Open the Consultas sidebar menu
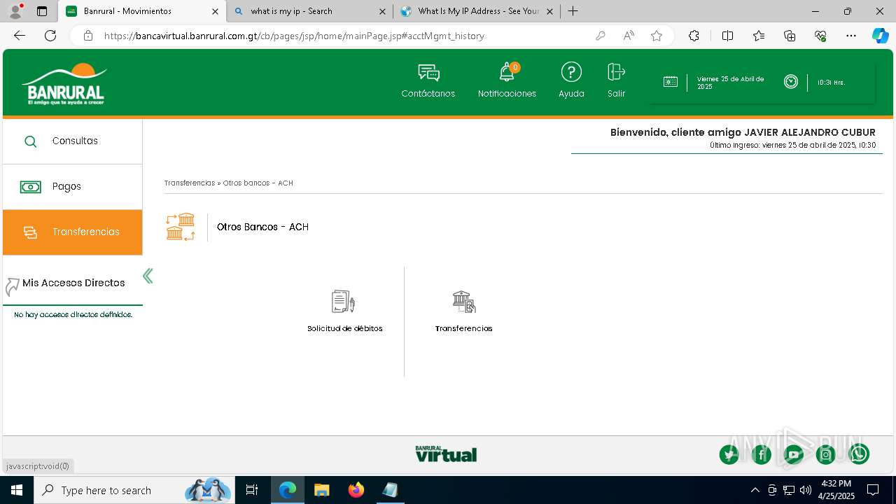Image resolution: width=896 pixels, height=504 pixels. (x=72, y=141)
